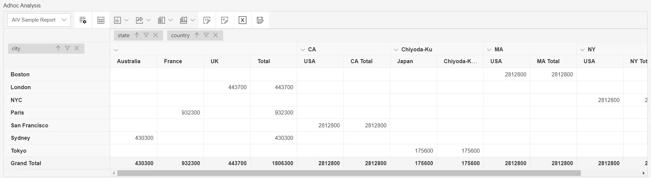Collapse the MA column group
This screenshot has width=651, height=178.
(489, 50)
